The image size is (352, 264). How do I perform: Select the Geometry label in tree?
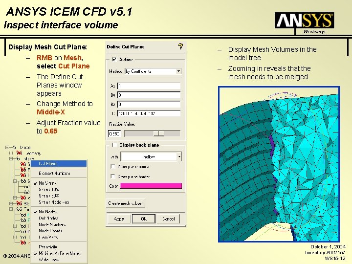[33, 154]
